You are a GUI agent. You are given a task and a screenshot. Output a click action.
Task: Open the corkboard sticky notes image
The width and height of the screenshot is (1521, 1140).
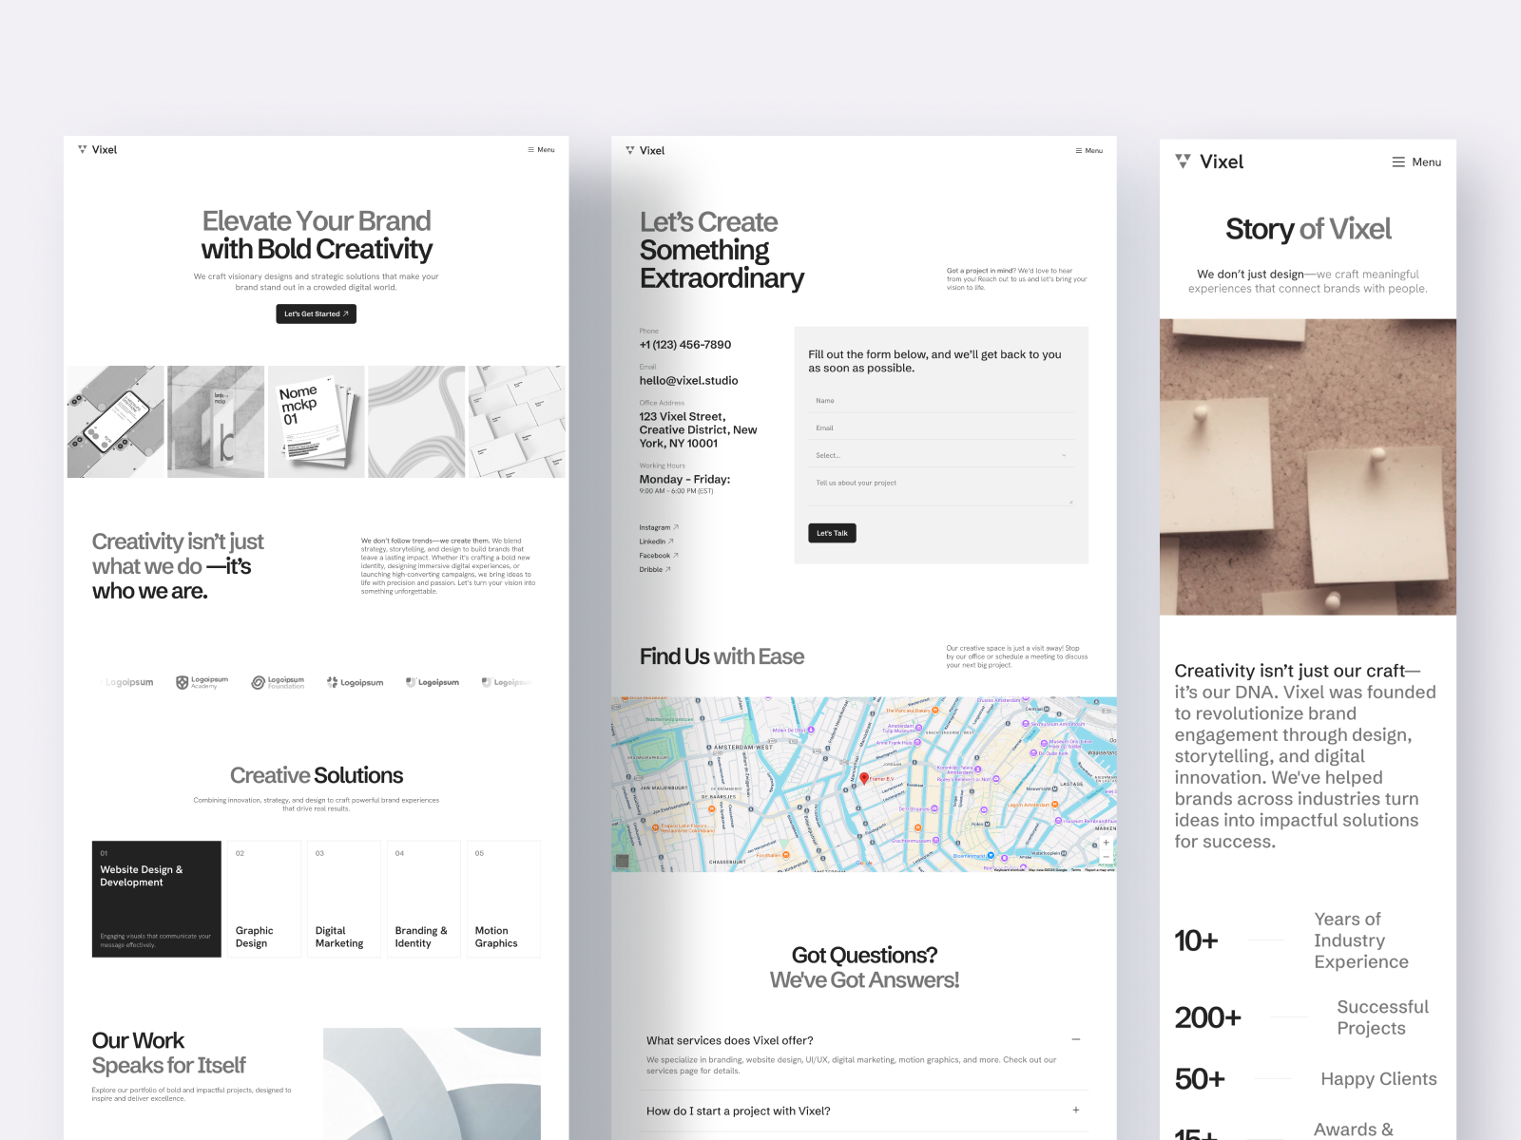coord(1308,466)
